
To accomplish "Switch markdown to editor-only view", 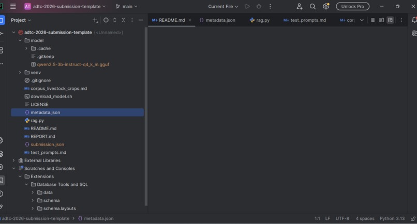I will (x=373, y=20).
